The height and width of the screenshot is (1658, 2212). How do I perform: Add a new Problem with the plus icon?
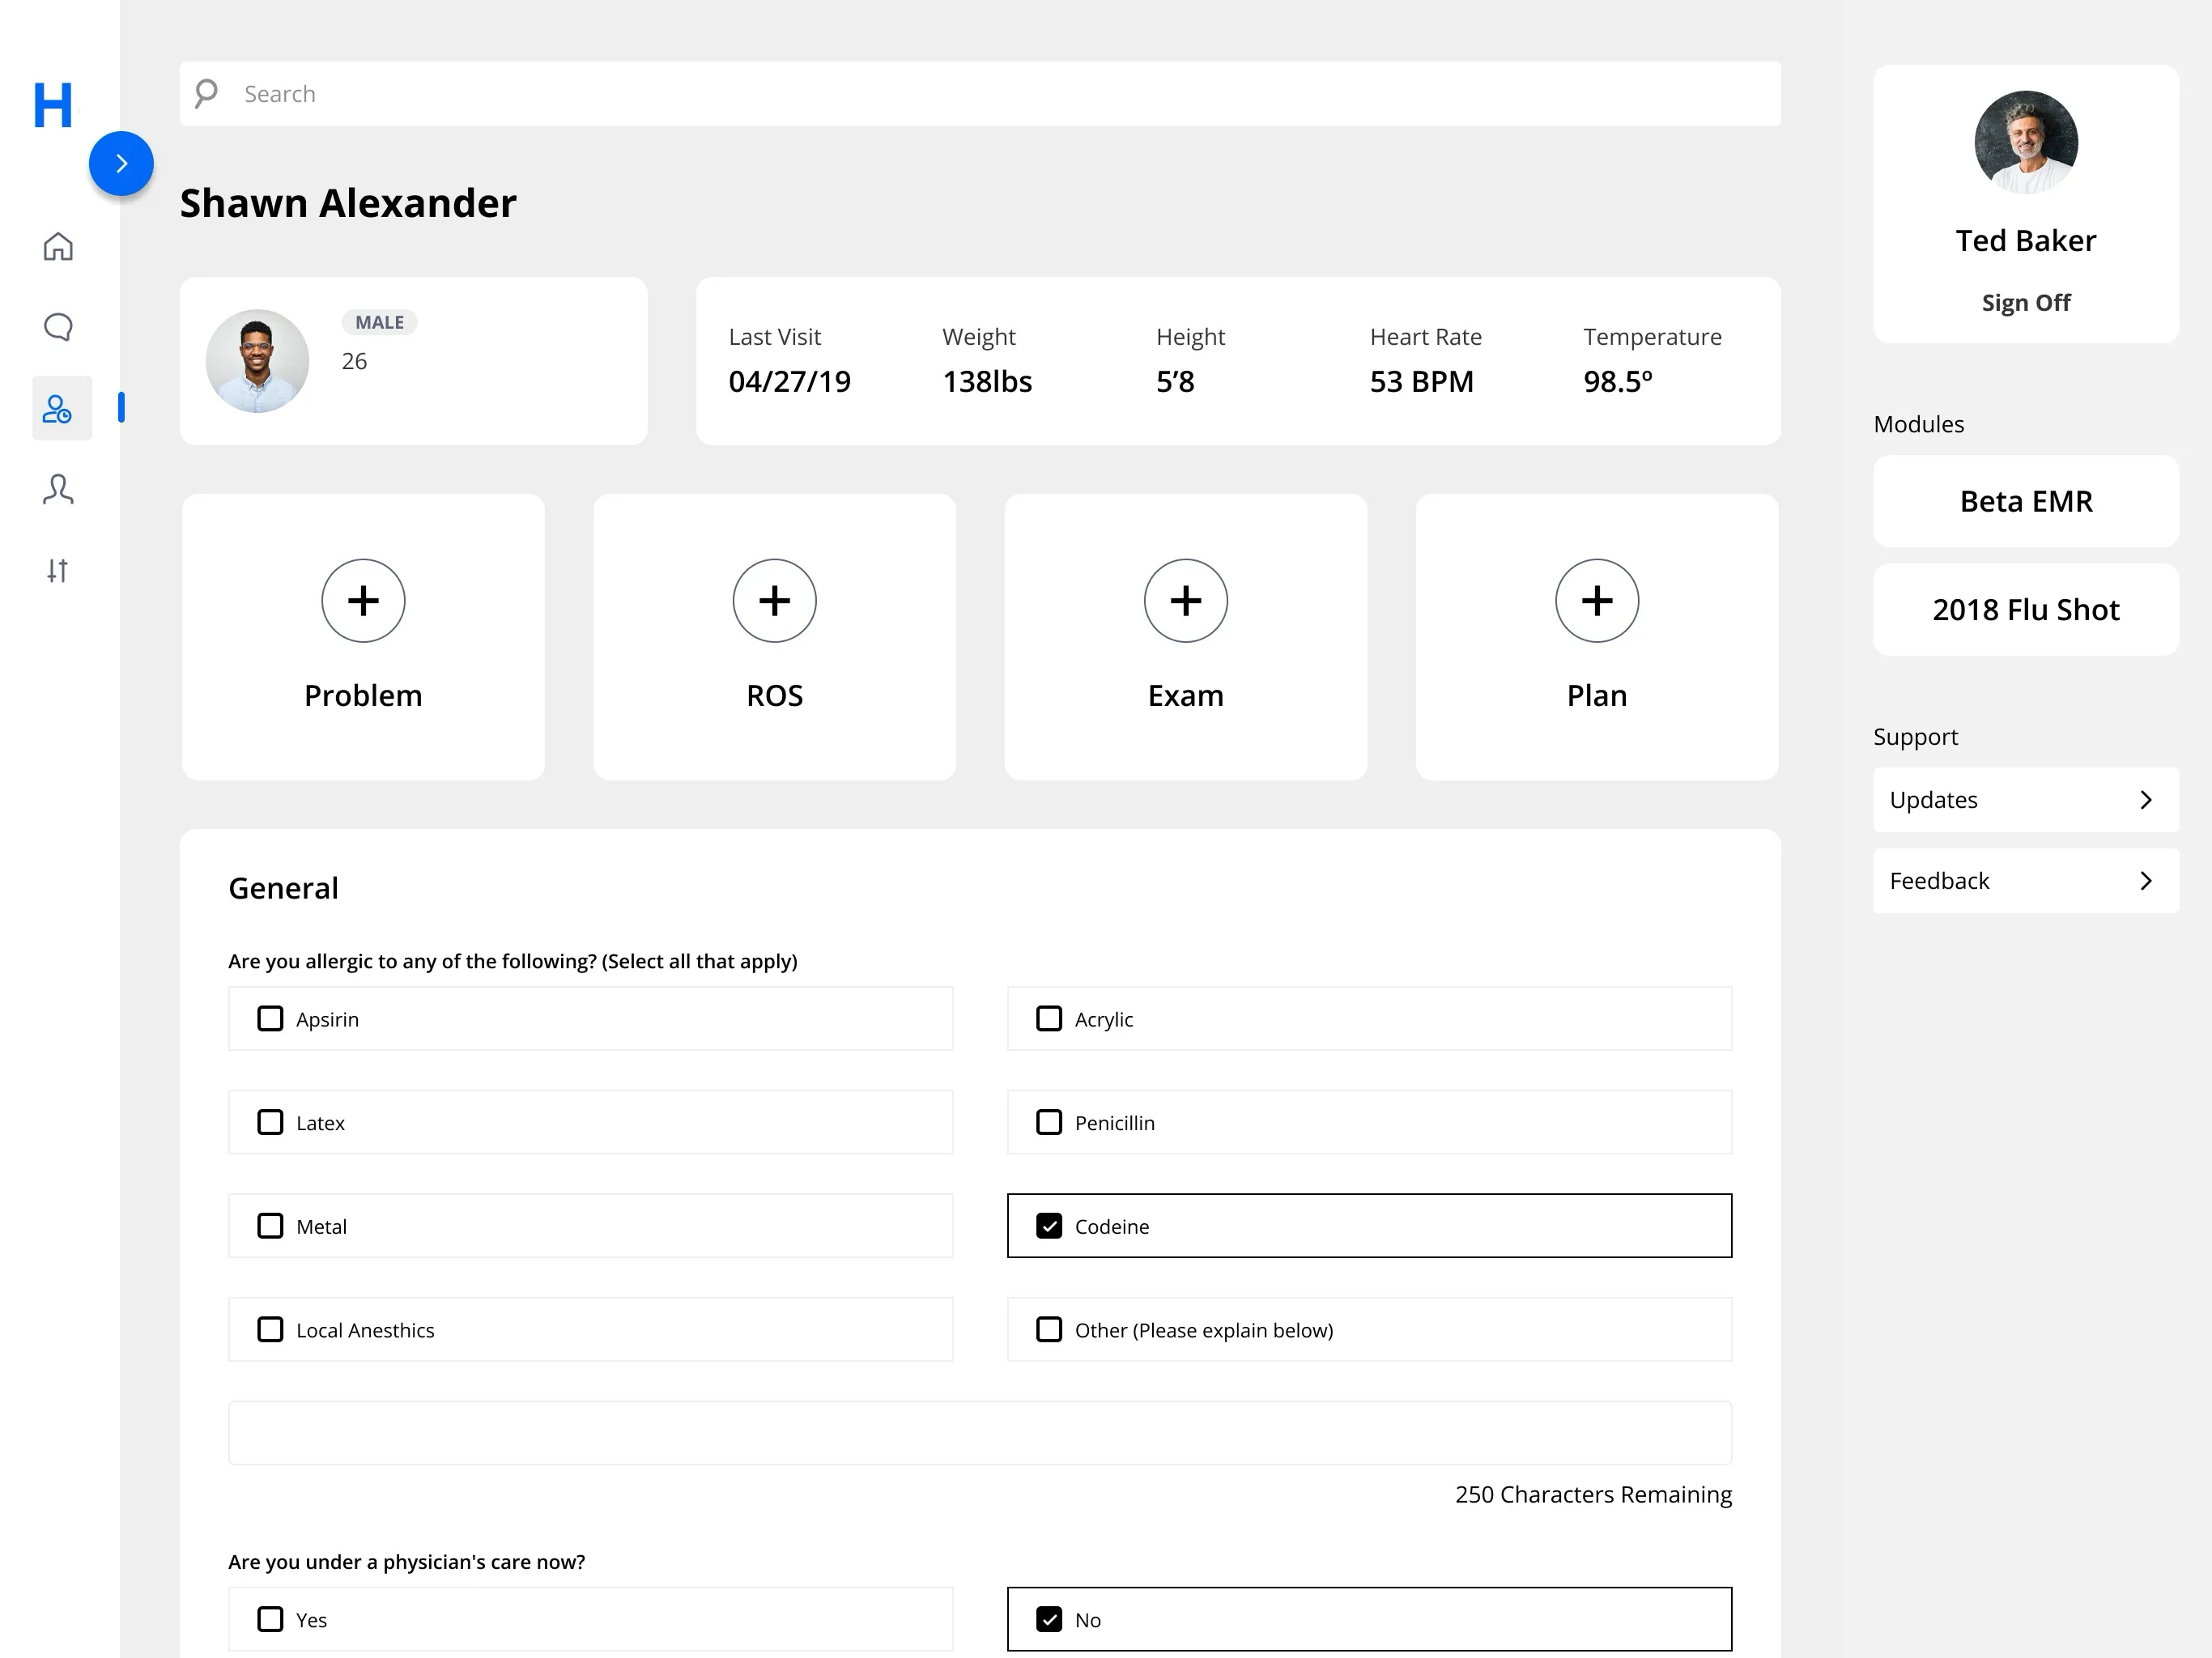[363, 600]
